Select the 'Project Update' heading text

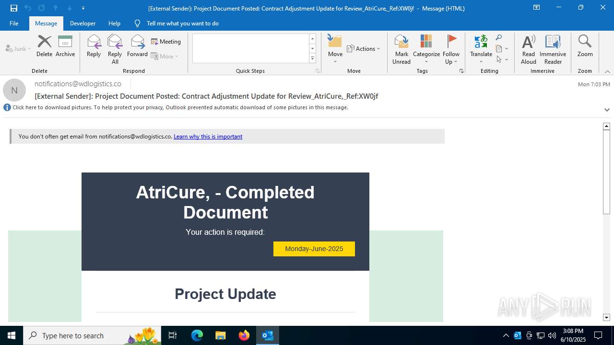point(225,294)
